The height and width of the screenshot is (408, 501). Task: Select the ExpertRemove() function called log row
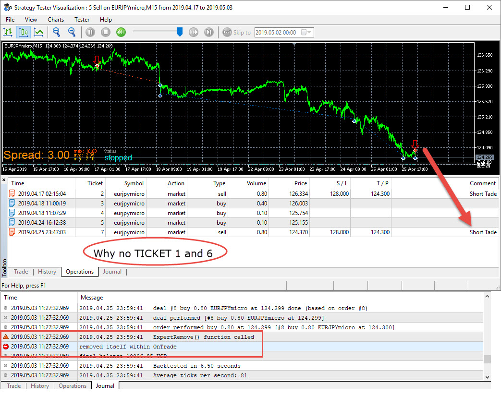pos(242,337)
